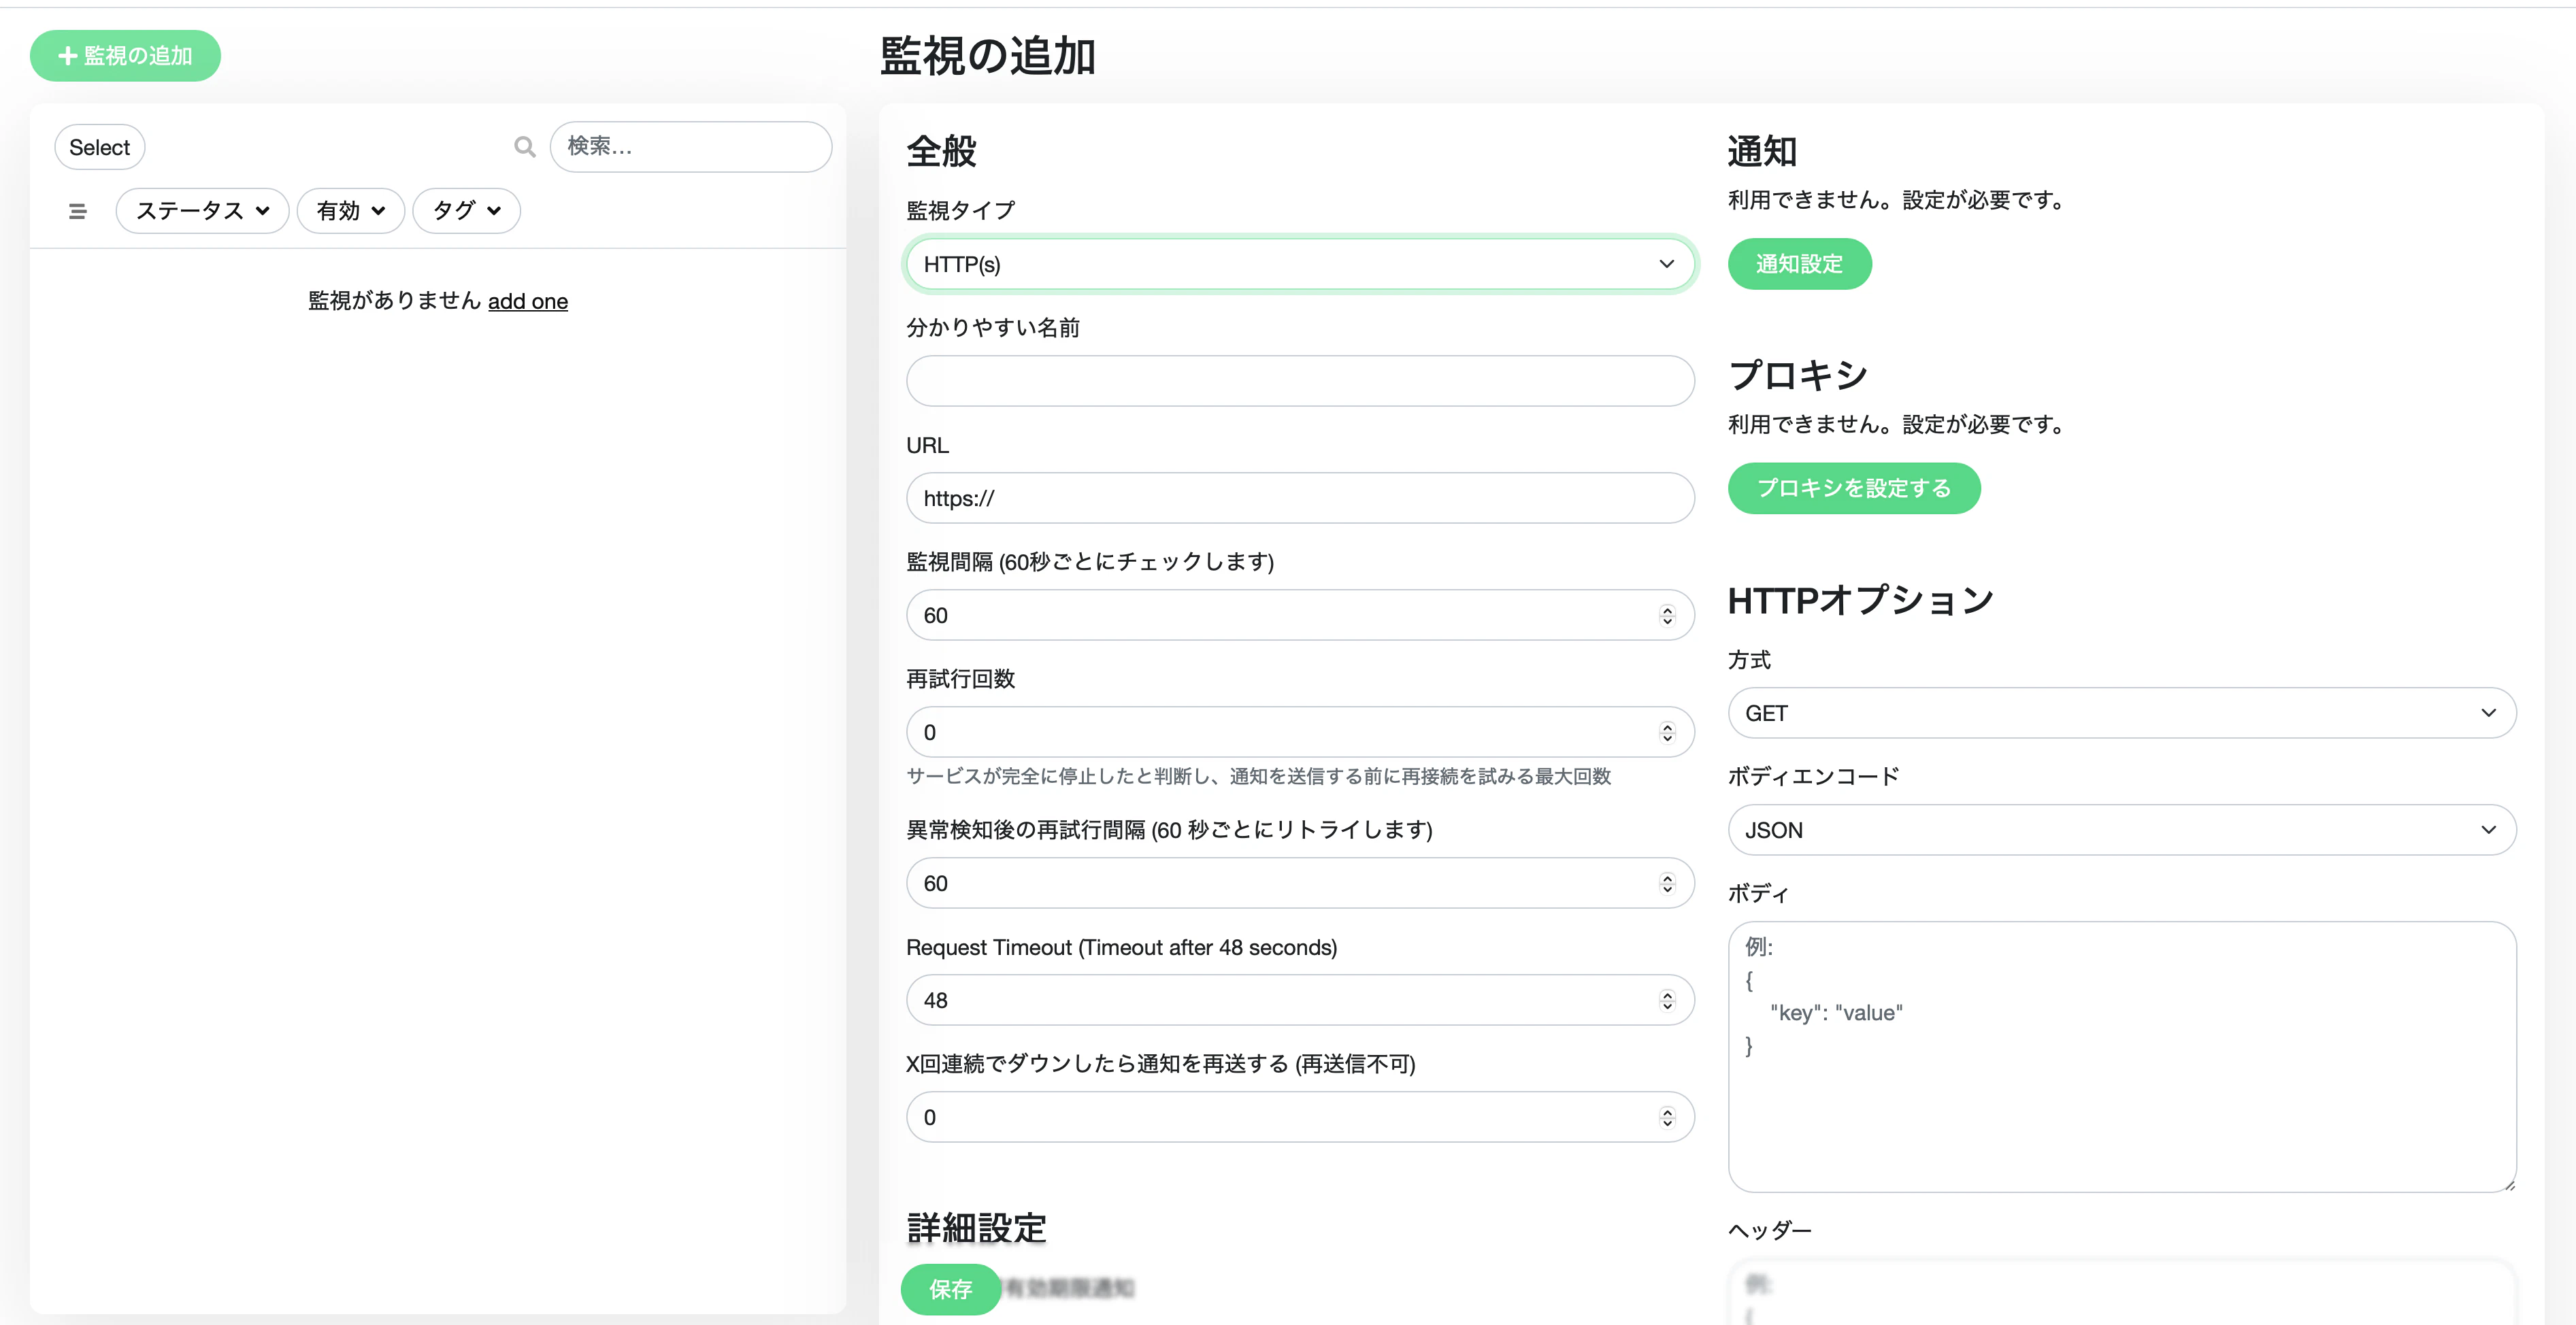This screenshot has height=1325, width=2576.
Task: Open the ステータス filter dropdown
Action: 202,211
